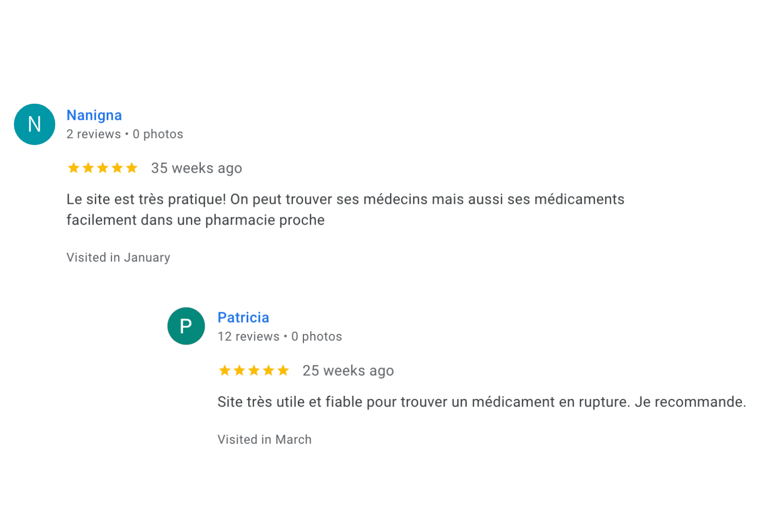Click the "25 weeks ago" timestamp
Image resolution: width=774 pixels, height=516 pixels.
(x=348, y=370)
